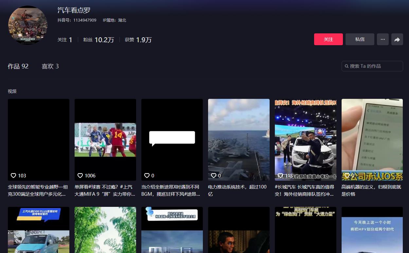Click the account name 汽车看点罗

(x=74, y=10)
